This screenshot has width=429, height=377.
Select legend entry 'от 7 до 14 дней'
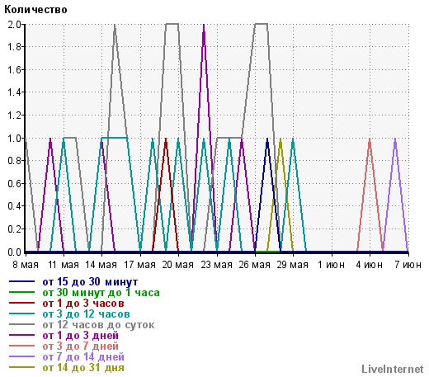tap(83, 357)
